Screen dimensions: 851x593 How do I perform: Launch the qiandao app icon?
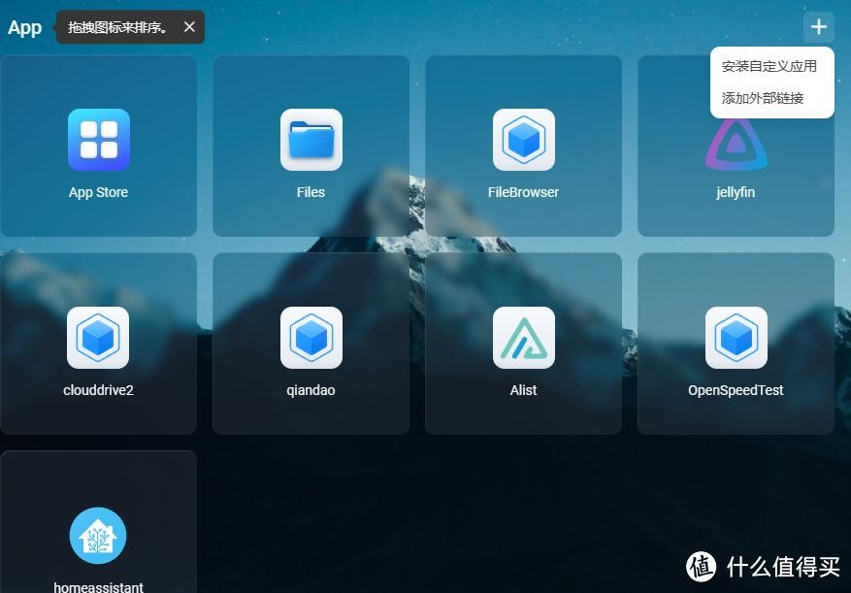tap(311, 338)
